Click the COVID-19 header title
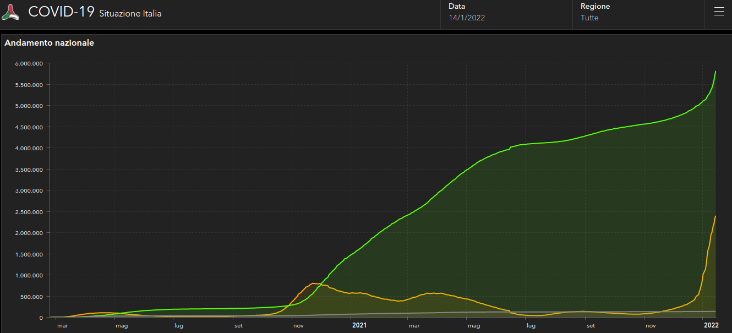This screenshot has height=333, width=732. tap(62, 12)
